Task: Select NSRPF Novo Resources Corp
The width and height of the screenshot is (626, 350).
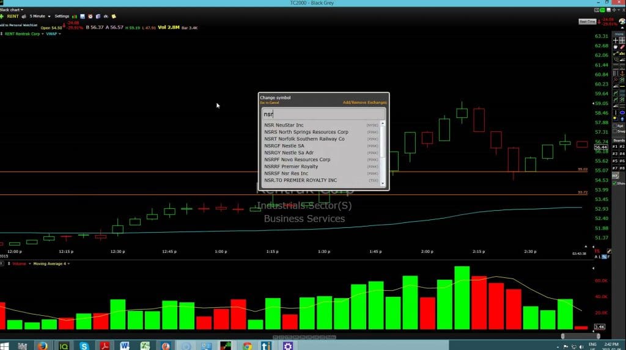Action: pos(321,159)
